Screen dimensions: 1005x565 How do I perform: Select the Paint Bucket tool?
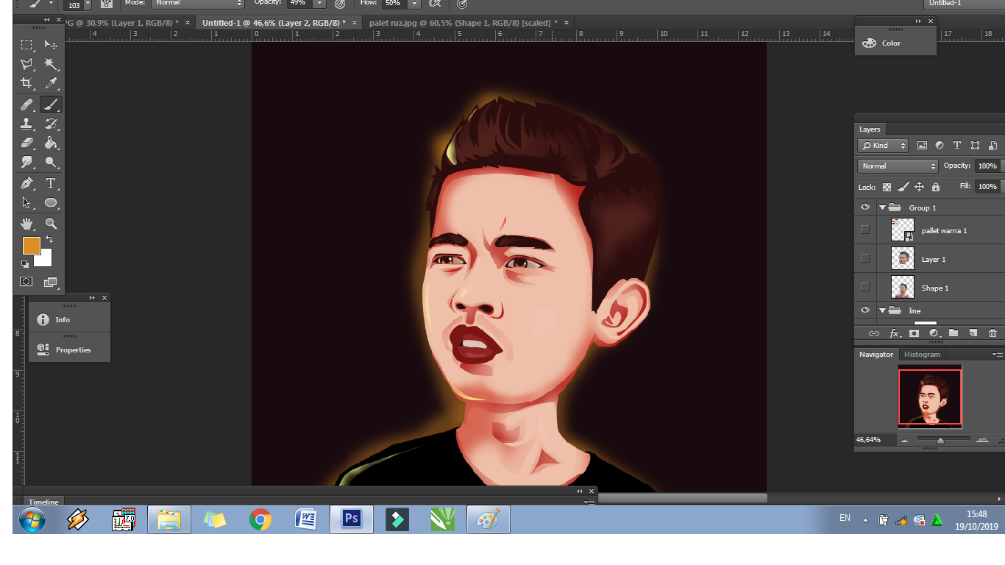tap(51, 143)
